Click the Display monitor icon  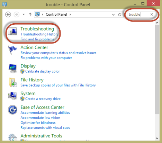pyautogui.click(x=13, y=68)
